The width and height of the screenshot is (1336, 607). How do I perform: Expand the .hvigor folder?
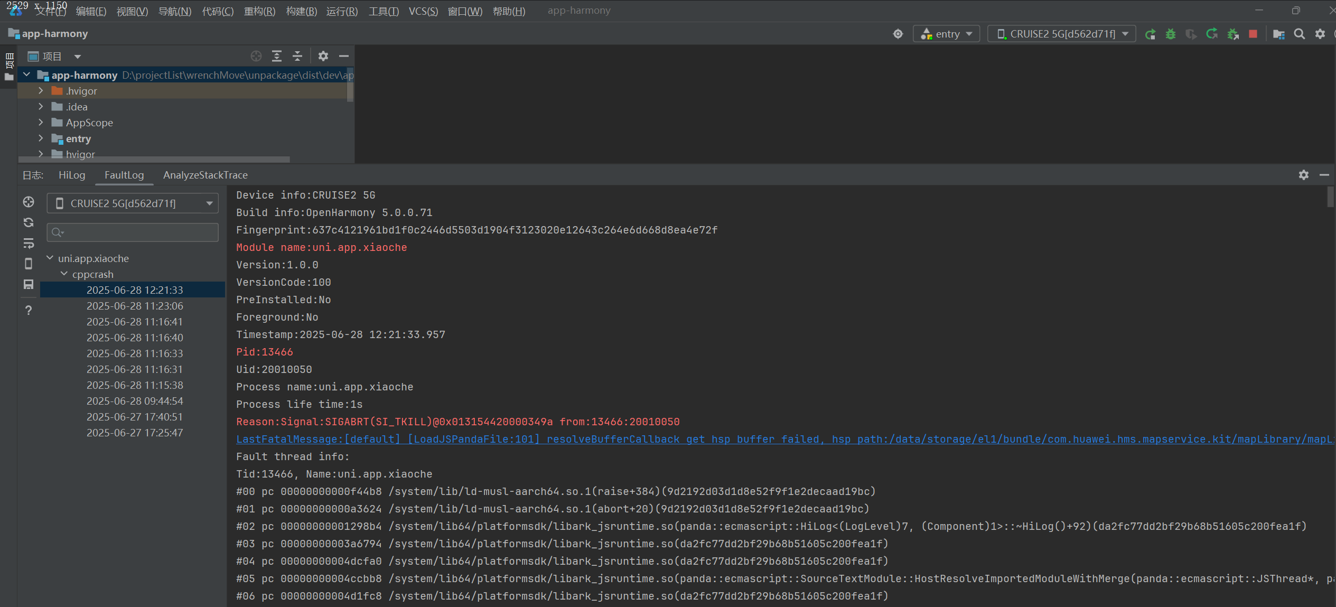point(41,91)
